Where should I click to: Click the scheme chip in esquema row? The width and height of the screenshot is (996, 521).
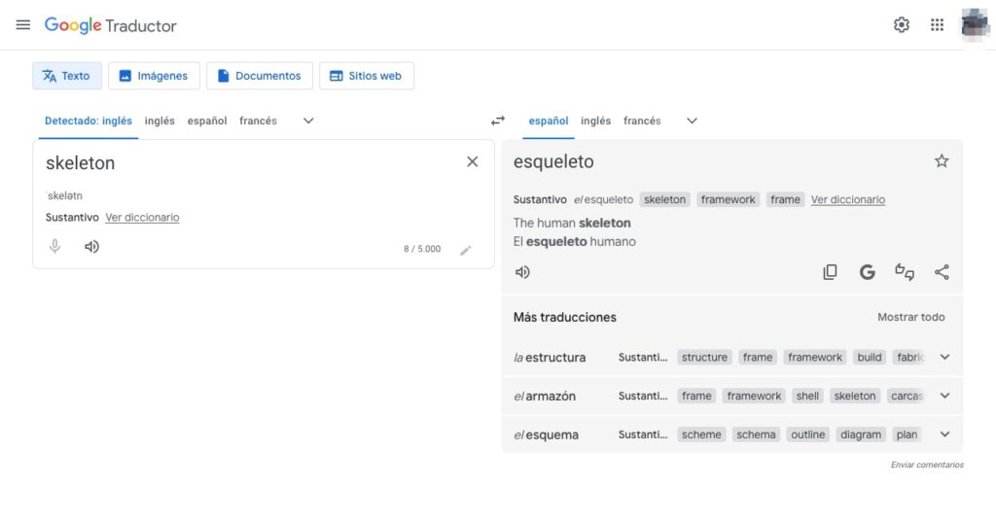701,434
